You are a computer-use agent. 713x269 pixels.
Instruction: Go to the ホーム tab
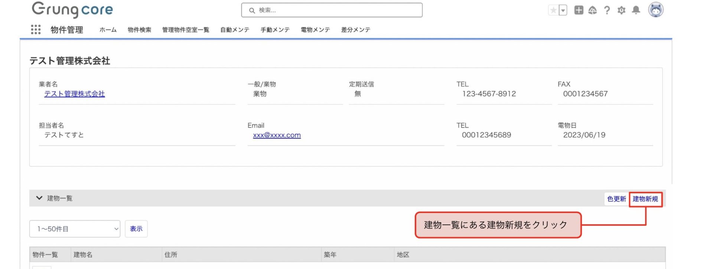pyautogui.click(x=108, y=30)
